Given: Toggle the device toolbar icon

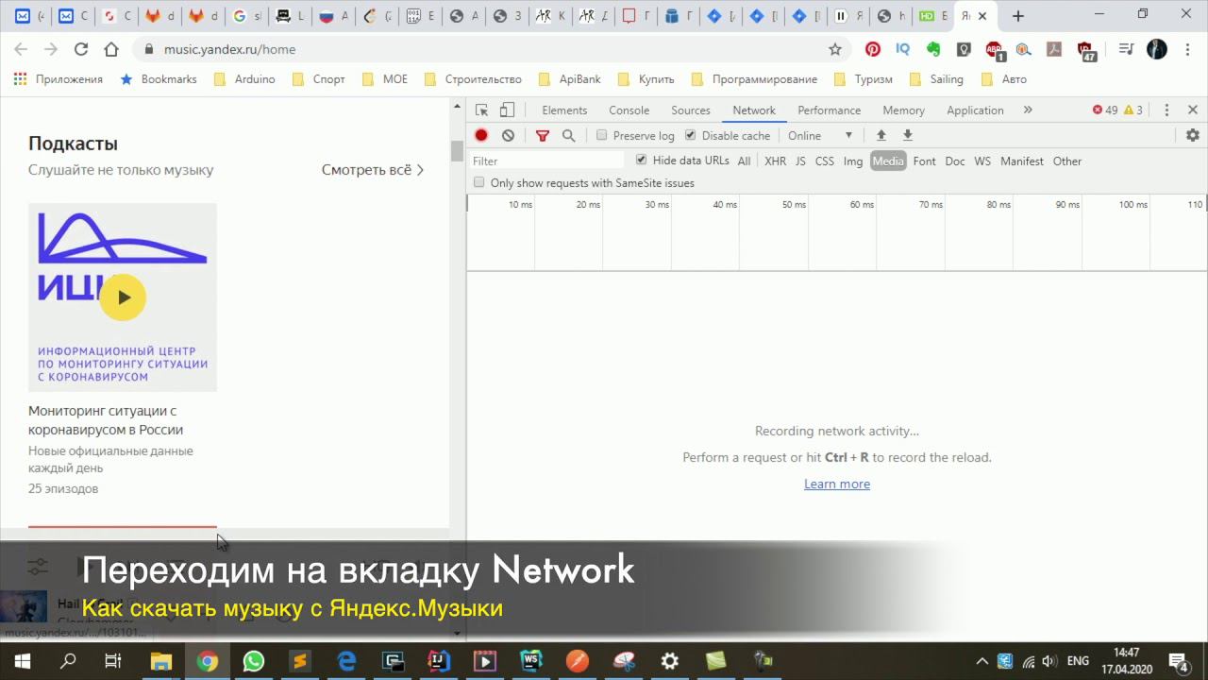Looking at the screenshot, I should (508, 110).
